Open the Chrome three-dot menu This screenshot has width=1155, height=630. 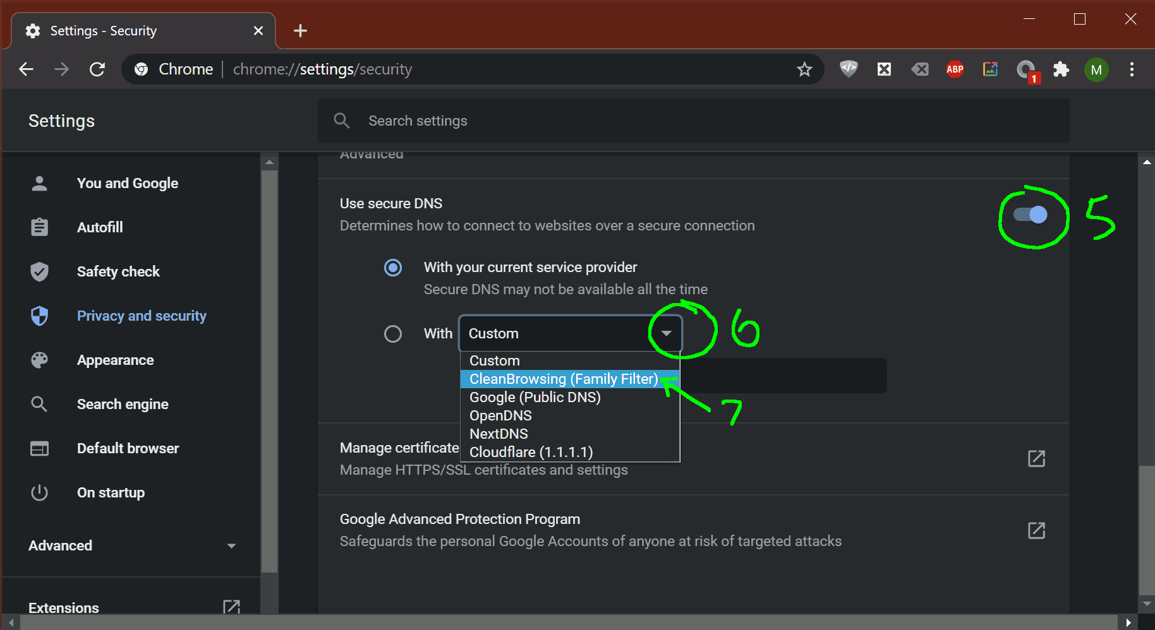(1132, 69)
